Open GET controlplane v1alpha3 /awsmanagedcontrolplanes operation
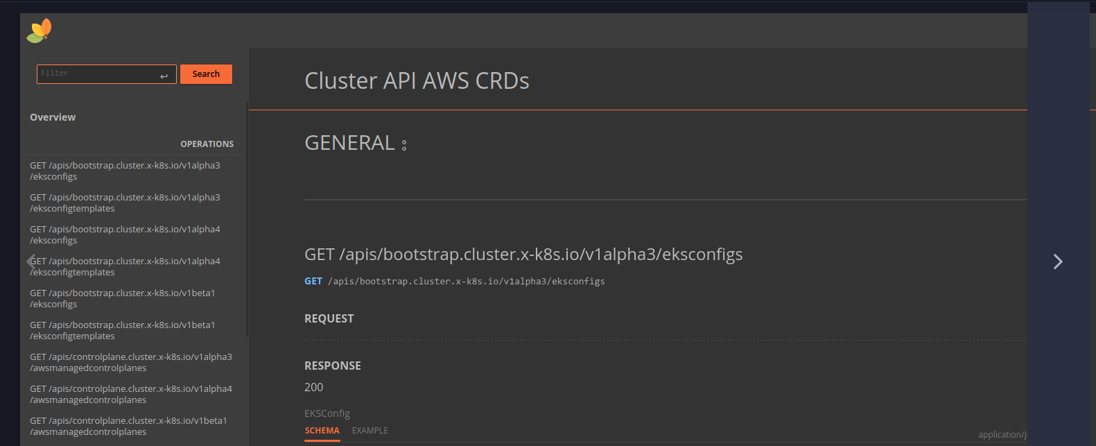 [131, 363]
